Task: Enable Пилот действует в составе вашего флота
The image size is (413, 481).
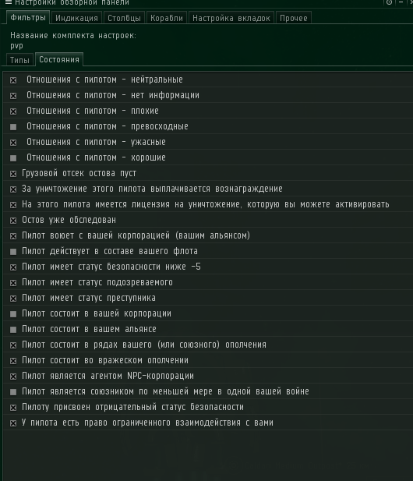Action: coord(13,252)
